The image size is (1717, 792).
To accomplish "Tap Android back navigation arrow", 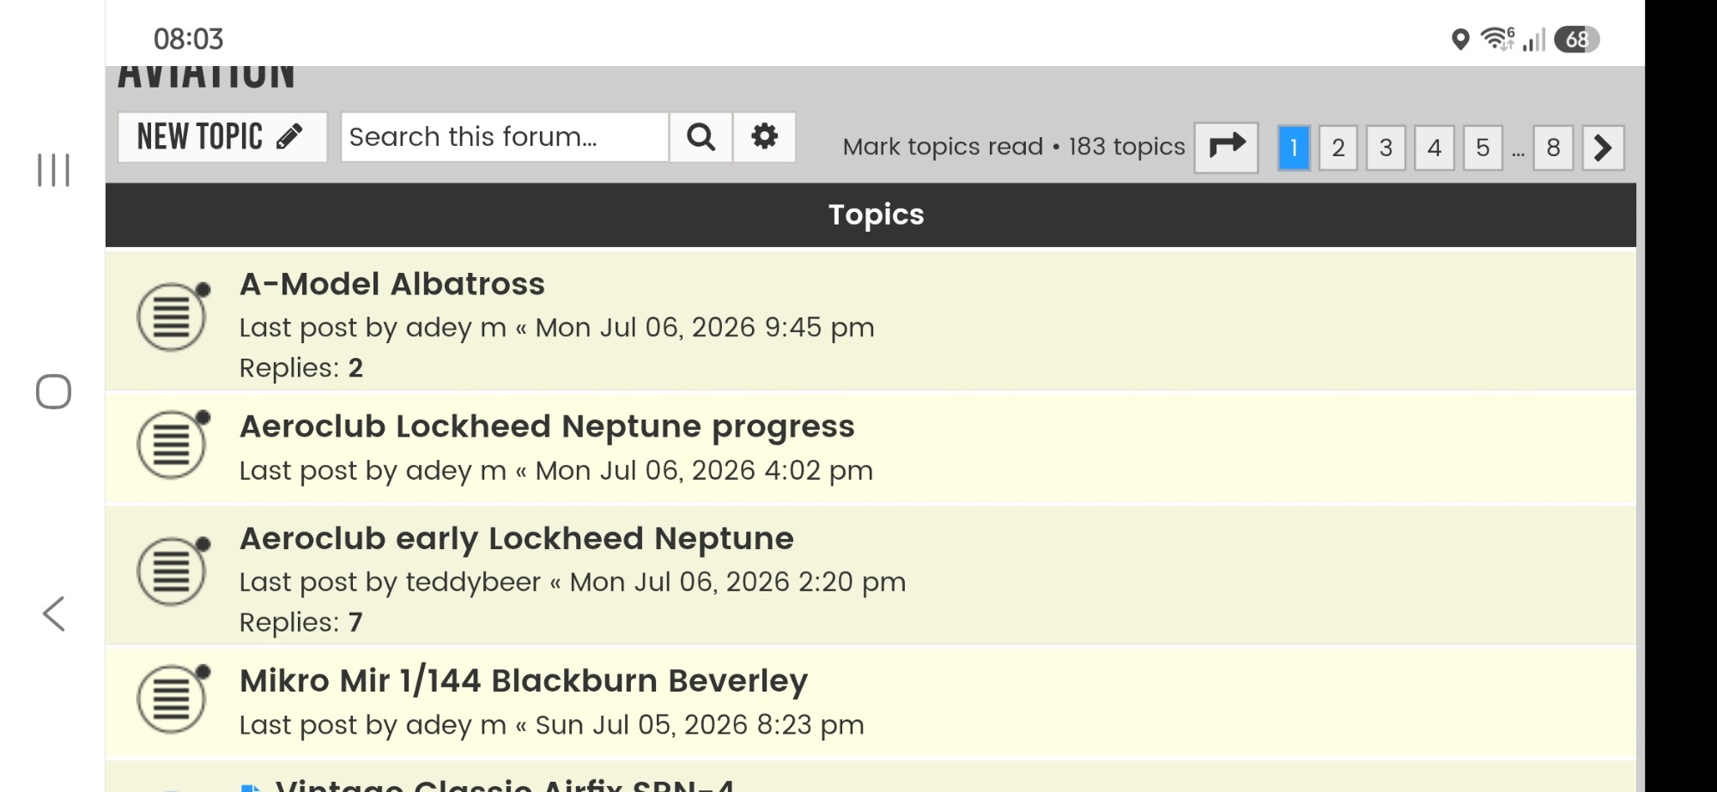I will pos(53,614).
